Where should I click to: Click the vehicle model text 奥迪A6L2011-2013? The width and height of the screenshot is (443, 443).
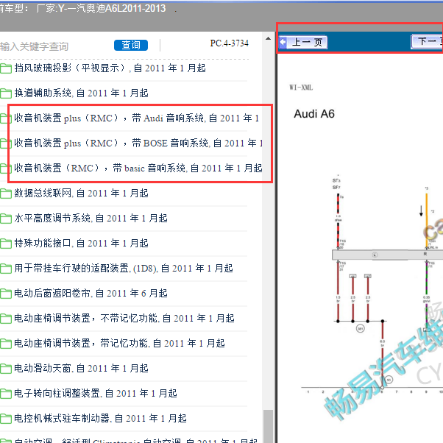(x=126, y=9)
